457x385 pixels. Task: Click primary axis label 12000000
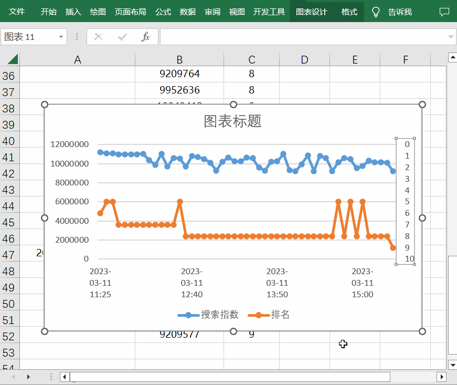(69, 144)
